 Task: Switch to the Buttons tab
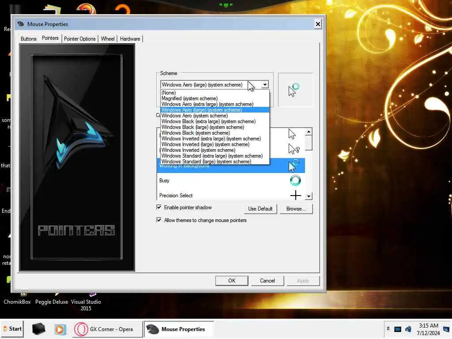click(x=29, y=39)
